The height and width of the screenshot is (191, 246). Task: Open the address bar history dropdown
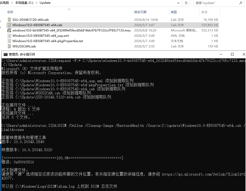(178, 3)
